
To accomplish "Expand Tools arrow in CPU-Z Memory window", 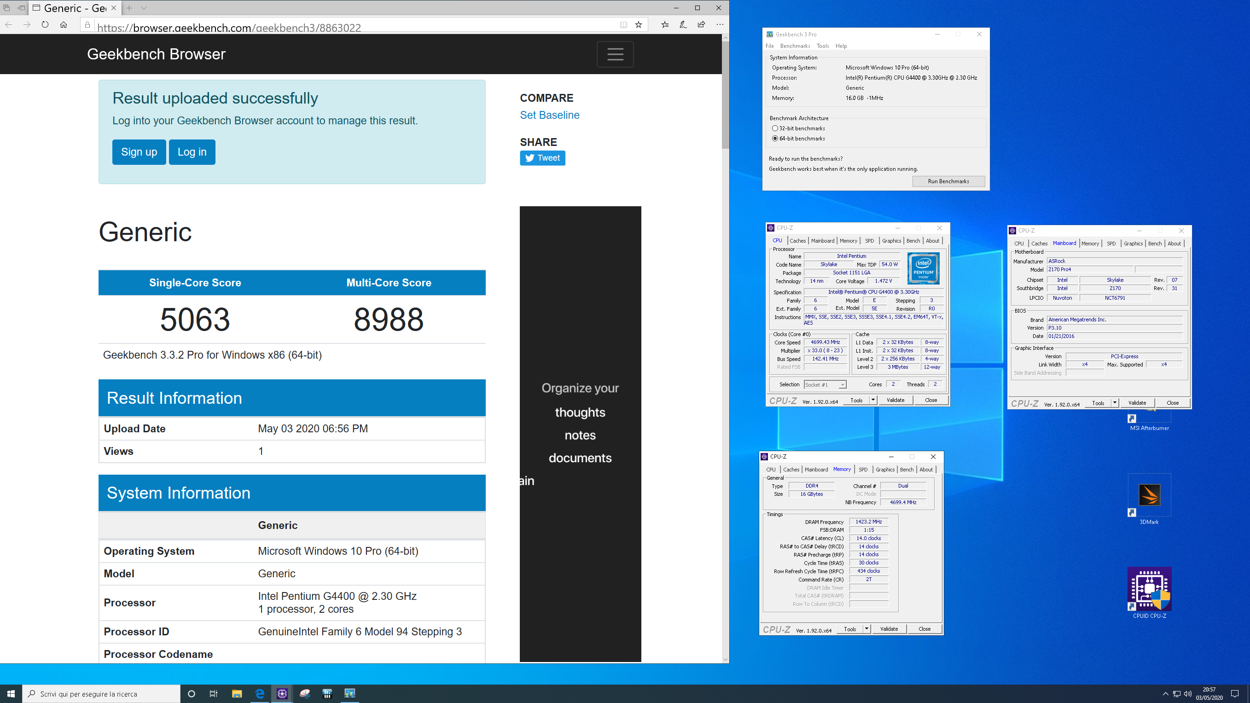I will [866, 629].
